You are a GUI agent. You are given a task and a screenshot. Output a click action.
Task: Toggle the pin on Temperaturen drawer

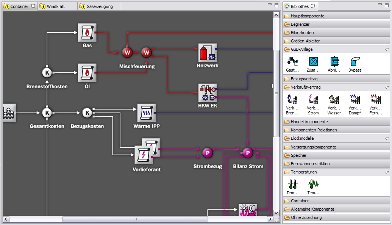[387, 172]
